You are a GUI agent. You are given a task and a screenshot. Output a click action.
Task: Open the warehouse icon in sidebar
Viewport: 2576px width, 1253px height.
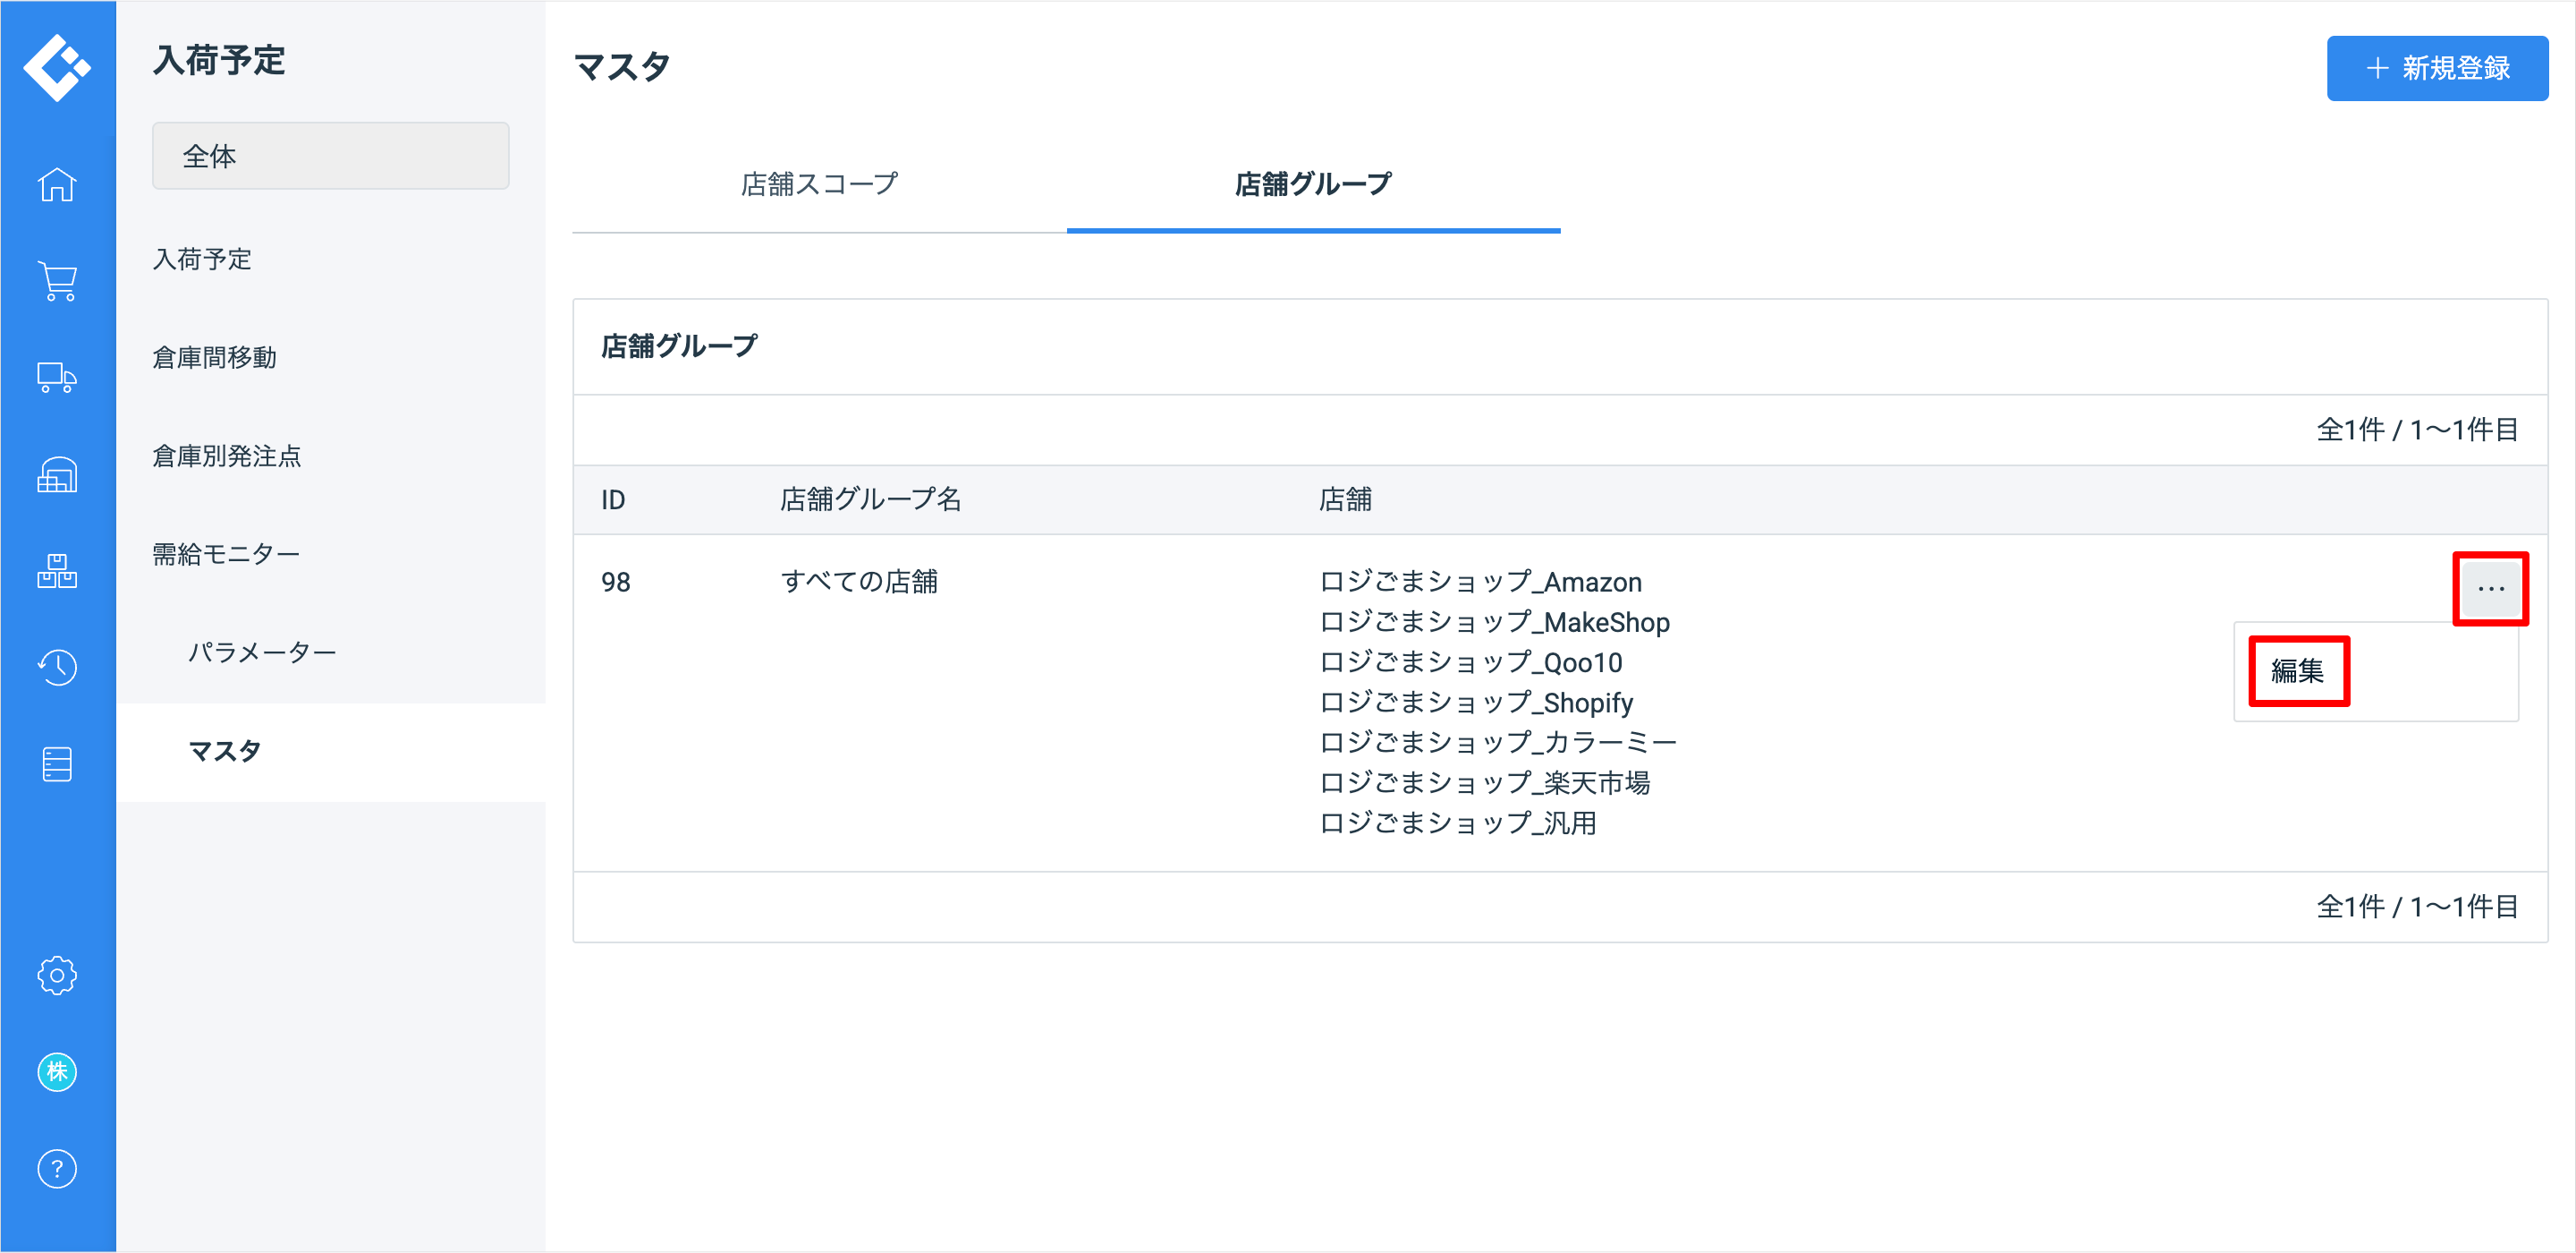click(57, 474)
